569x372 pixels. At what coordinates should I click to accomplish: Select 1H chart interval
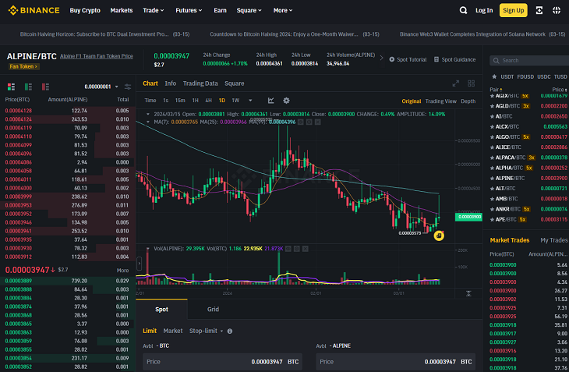(x=195, y=101)
